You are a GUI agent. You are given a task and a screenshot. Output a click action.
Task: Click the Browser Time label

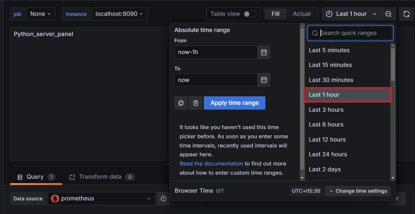(x=194, y=190)
